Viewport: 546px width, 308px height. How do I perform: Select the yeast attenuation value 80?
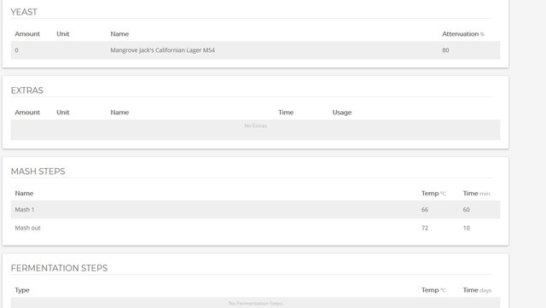[445, 50]
